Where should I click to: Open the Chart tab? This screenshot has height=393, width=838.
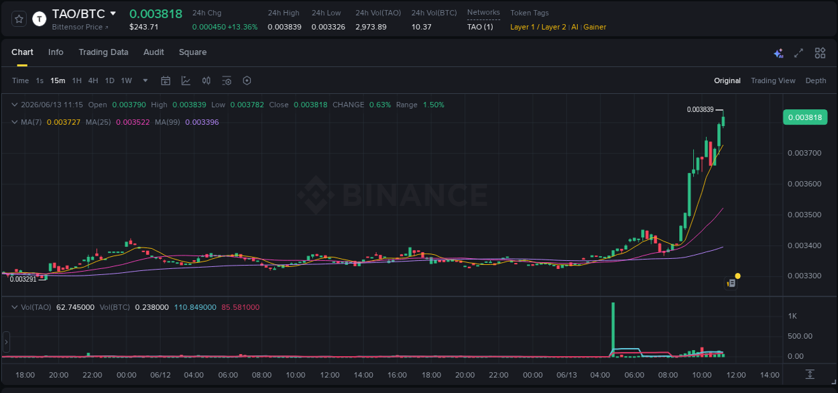(x=22, y=52)
